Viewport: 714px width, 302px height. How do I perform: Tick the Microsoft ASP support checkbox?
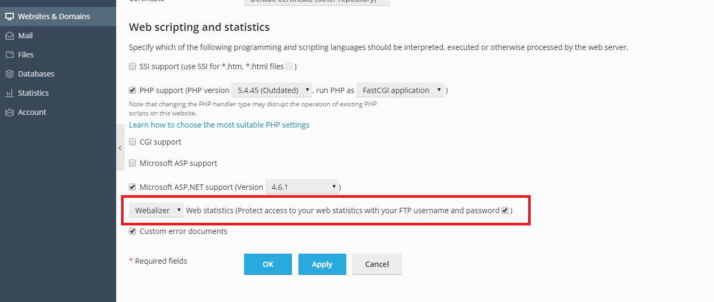click(133, 163)
